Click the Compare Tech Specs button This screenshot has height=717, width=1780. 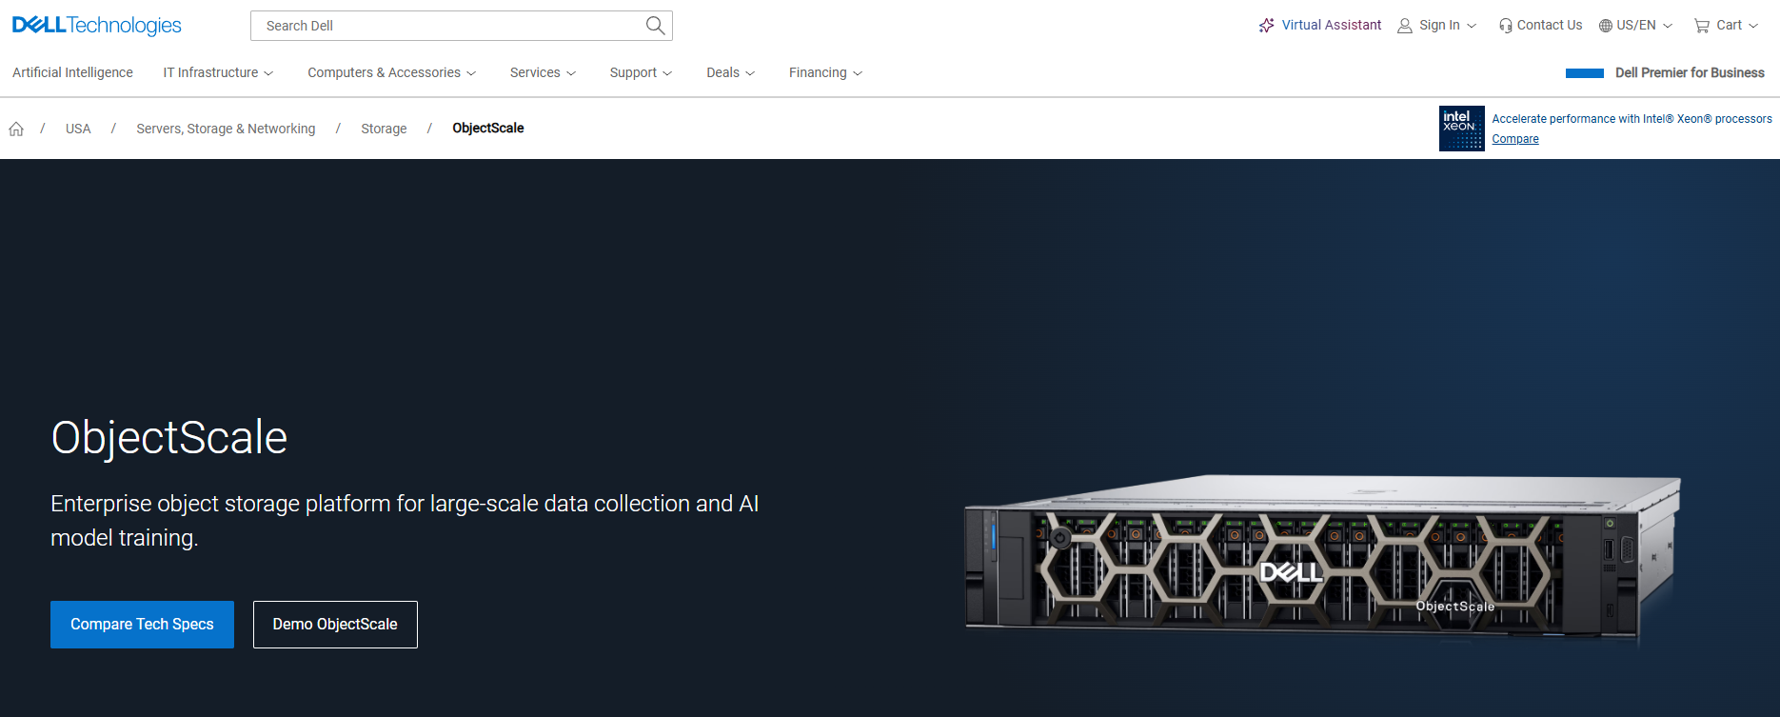click(142, 625)
